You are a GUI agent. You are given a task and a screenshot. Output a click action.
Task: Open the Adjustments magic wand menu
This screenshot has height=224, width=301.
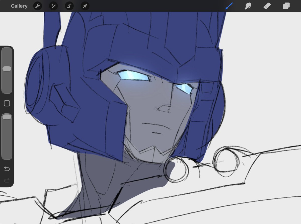point(53,6)
